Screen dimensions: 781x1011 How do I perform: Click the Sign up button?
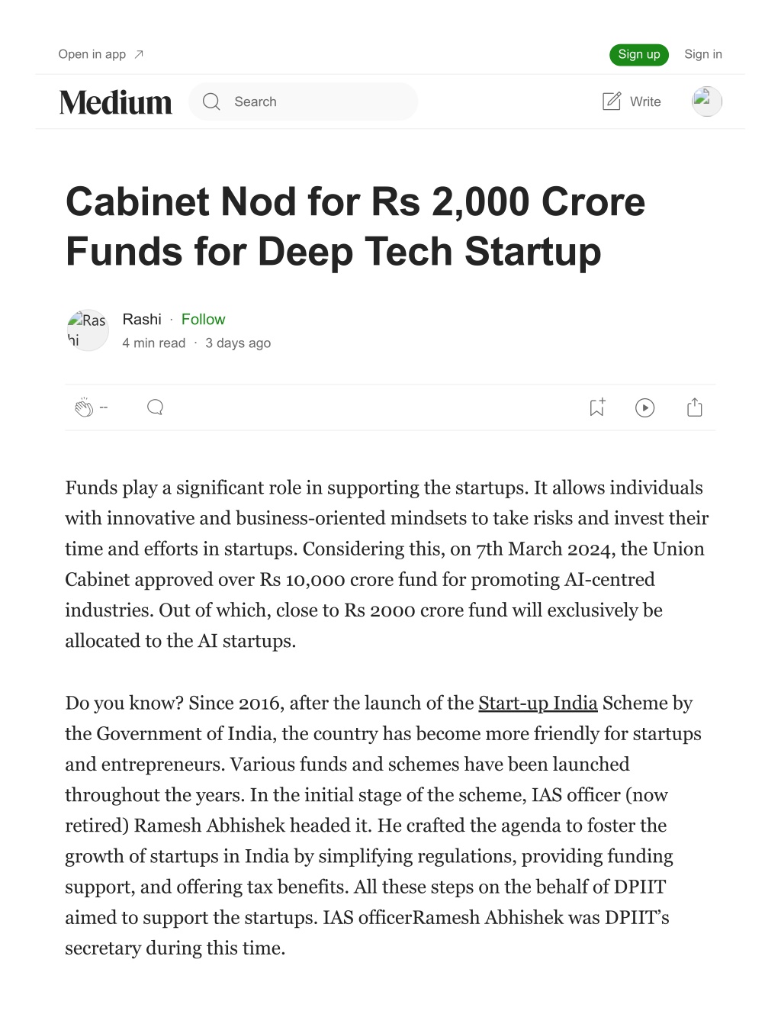pyautogui.click(x=639, y=54)
